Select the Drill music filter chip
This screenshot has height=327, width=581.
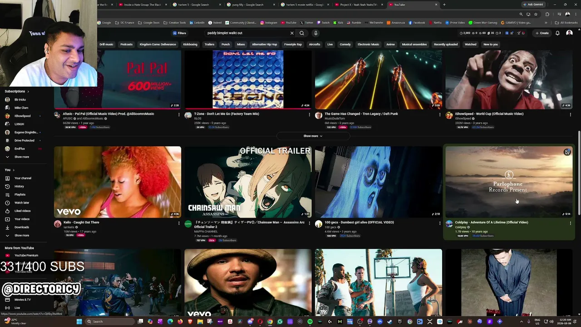tap(106, 45)
